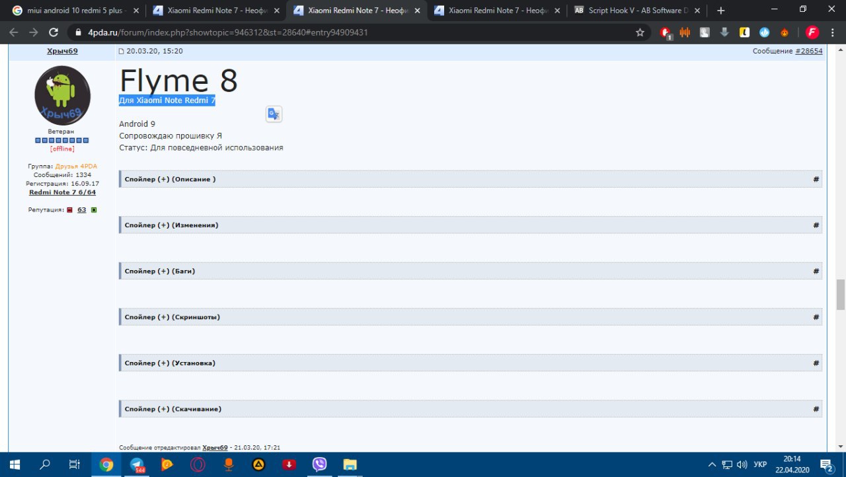Screen dimensions: 846x477
Task: Open the red hand ad-blocker extension
Action: (x=666, y=32)
